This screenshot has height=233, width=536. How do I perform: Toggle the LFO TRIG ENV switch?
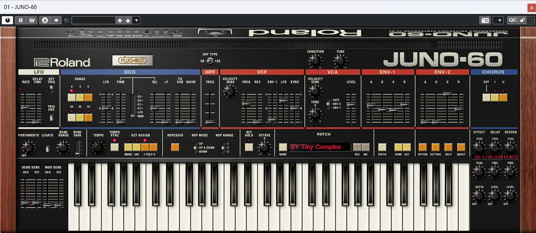coord(51,117)
